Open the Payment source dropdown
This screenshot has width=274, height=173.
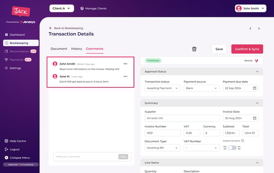tap(202, 88)
